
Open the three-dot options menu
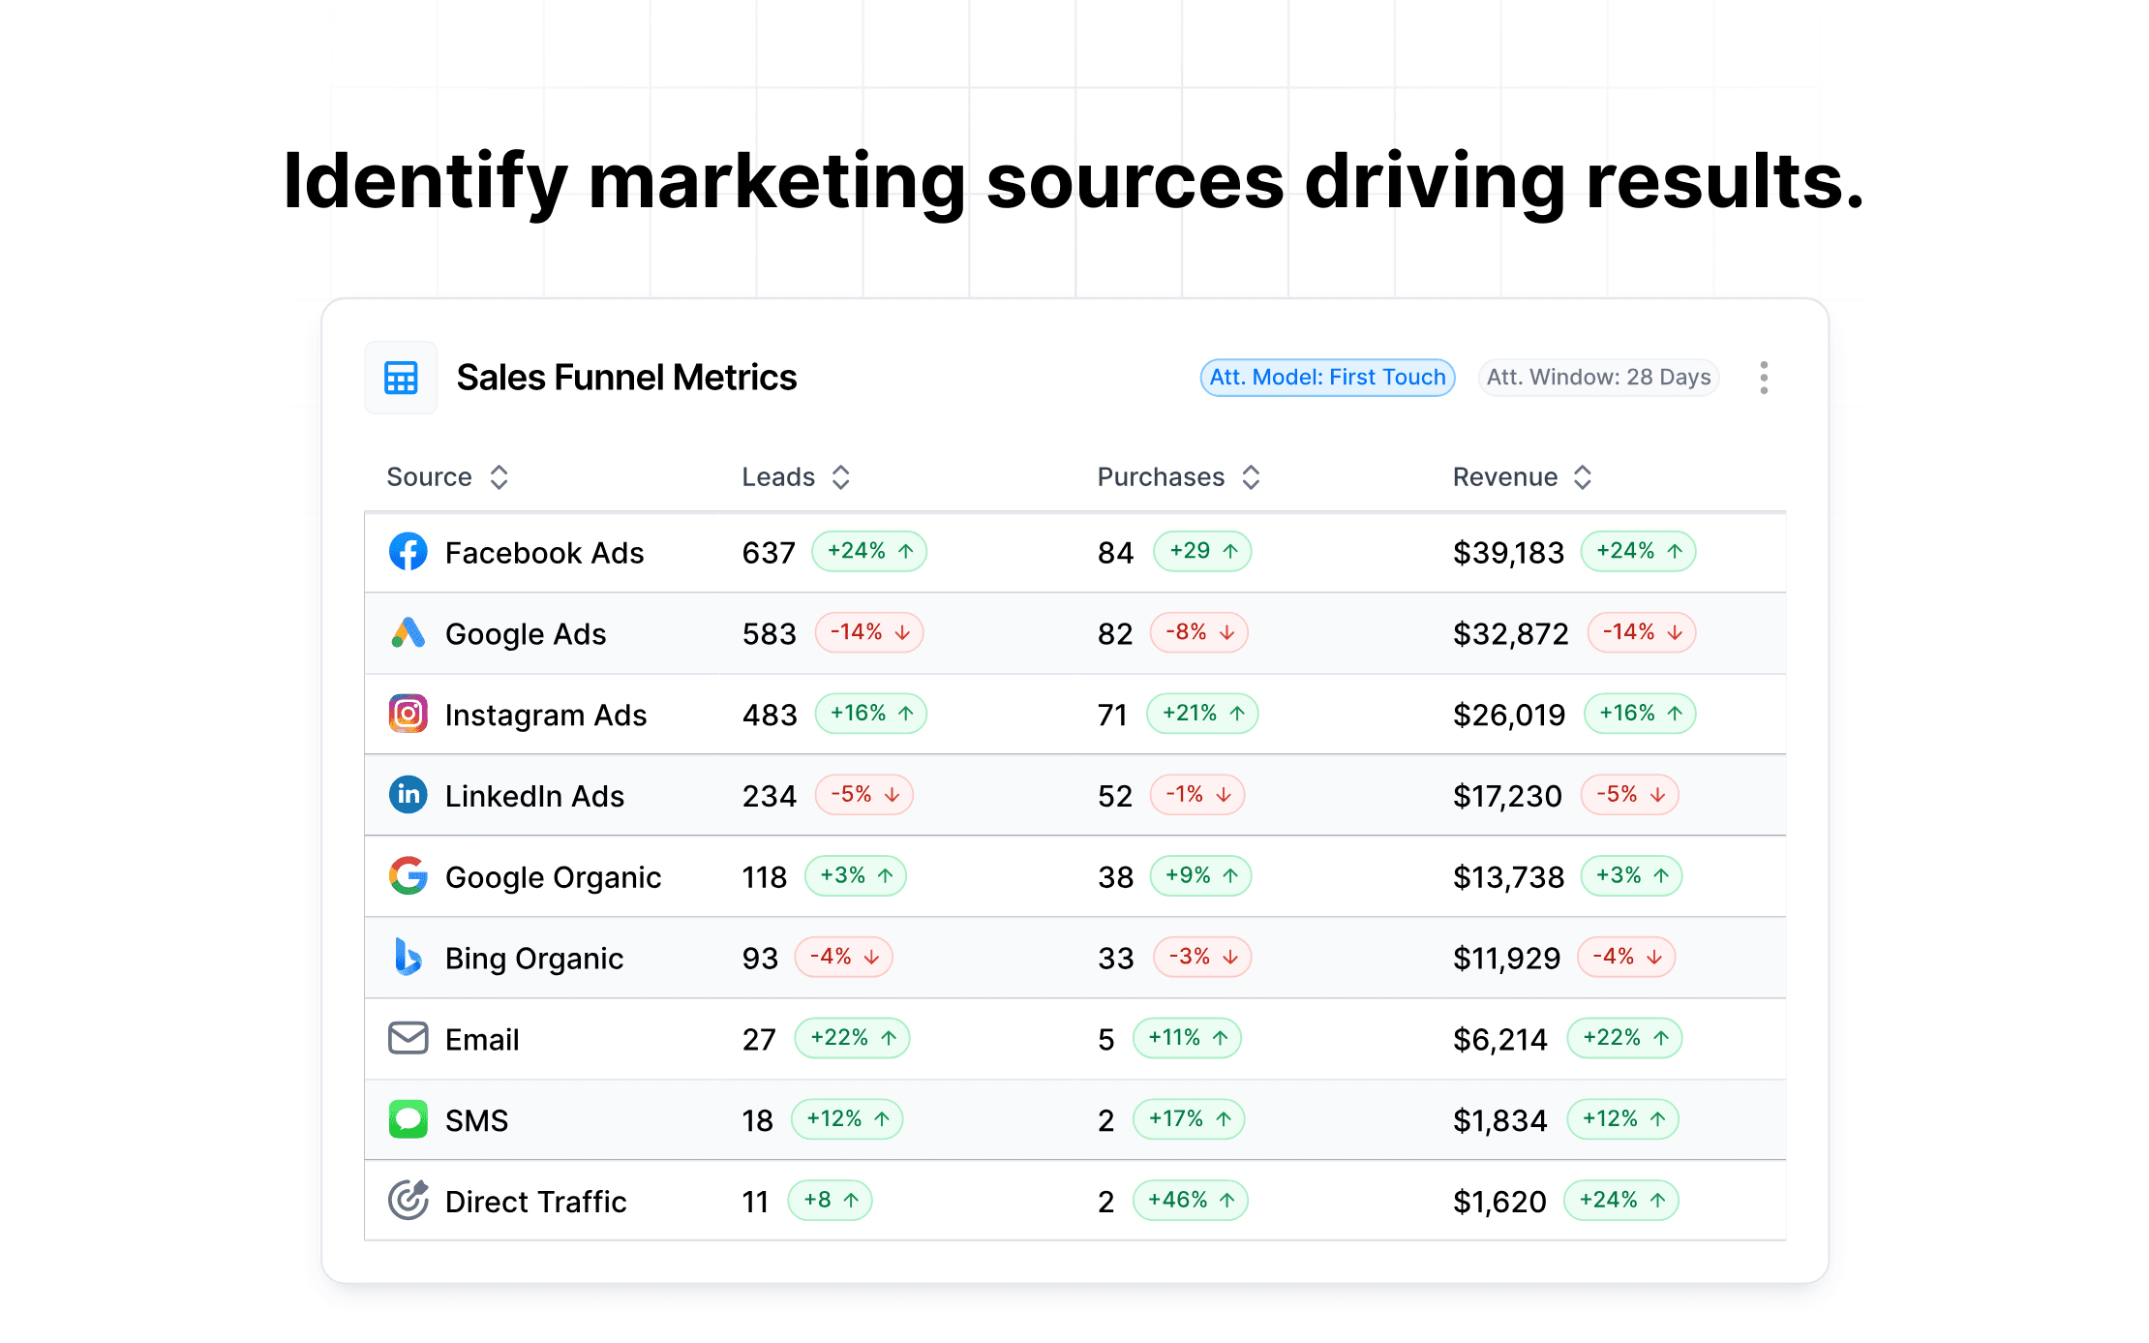pyautogui.click(x=1764, y=378)
